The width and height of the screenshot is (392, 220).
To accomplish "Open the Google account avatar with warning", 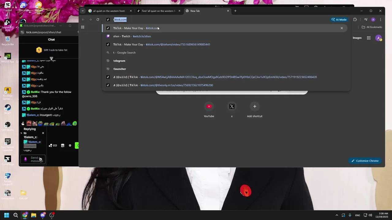I will (379, 38).
